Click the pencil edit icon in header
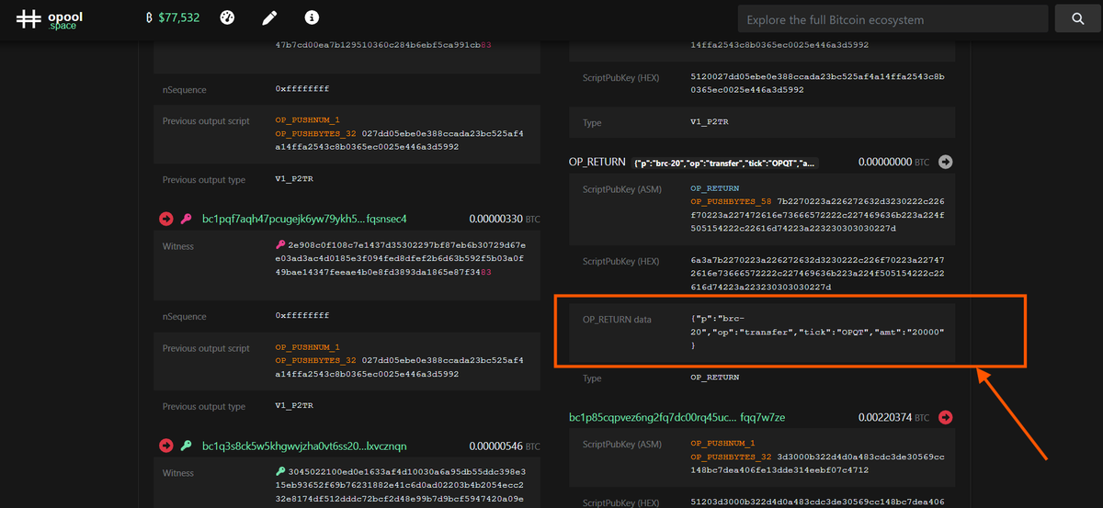The width and height of the screenshot is (1103, 508). (x=269, y=17)
